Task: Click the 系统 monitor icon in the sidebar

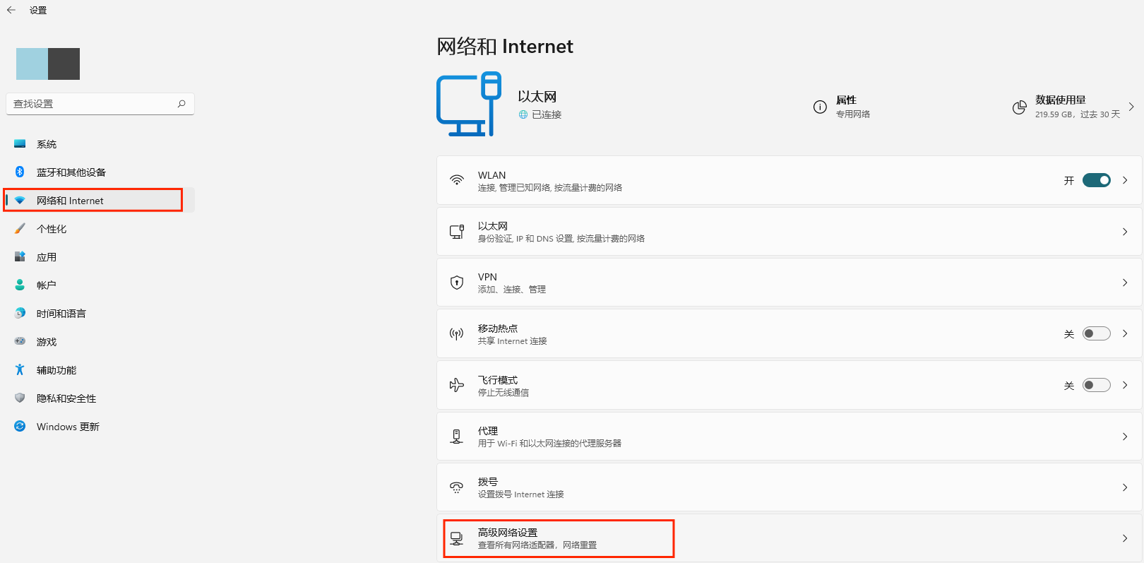Action: pos(20,144)
